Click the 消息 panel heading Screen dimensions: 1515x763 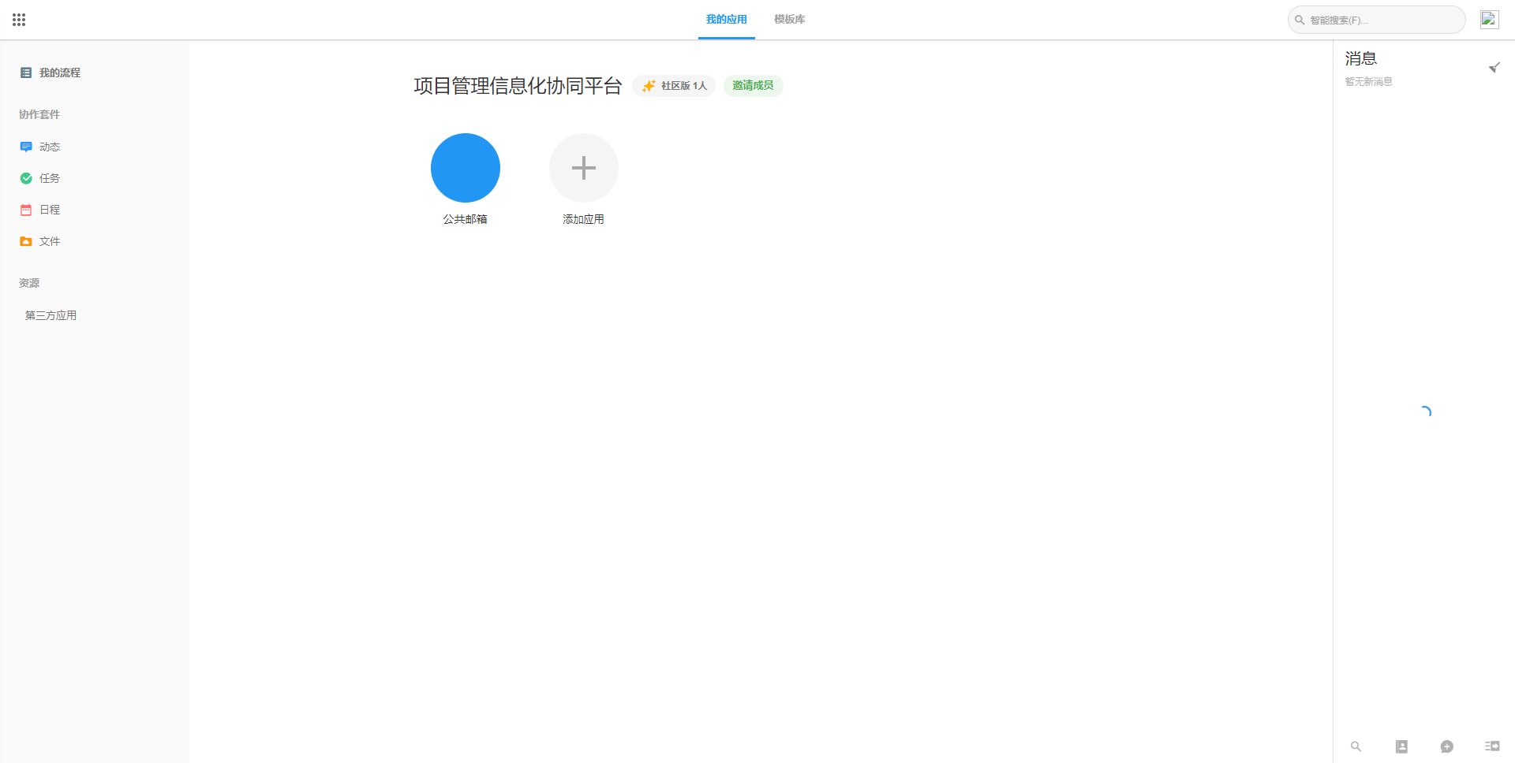1361,58
